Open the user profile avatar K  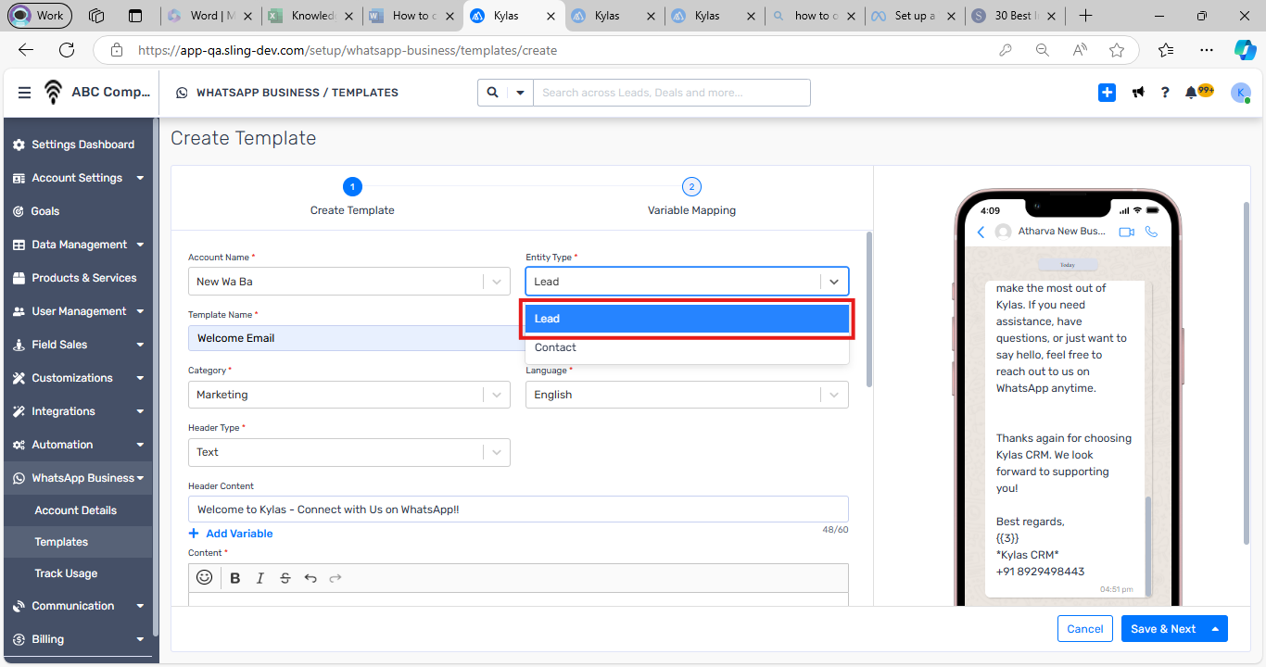1241,93
